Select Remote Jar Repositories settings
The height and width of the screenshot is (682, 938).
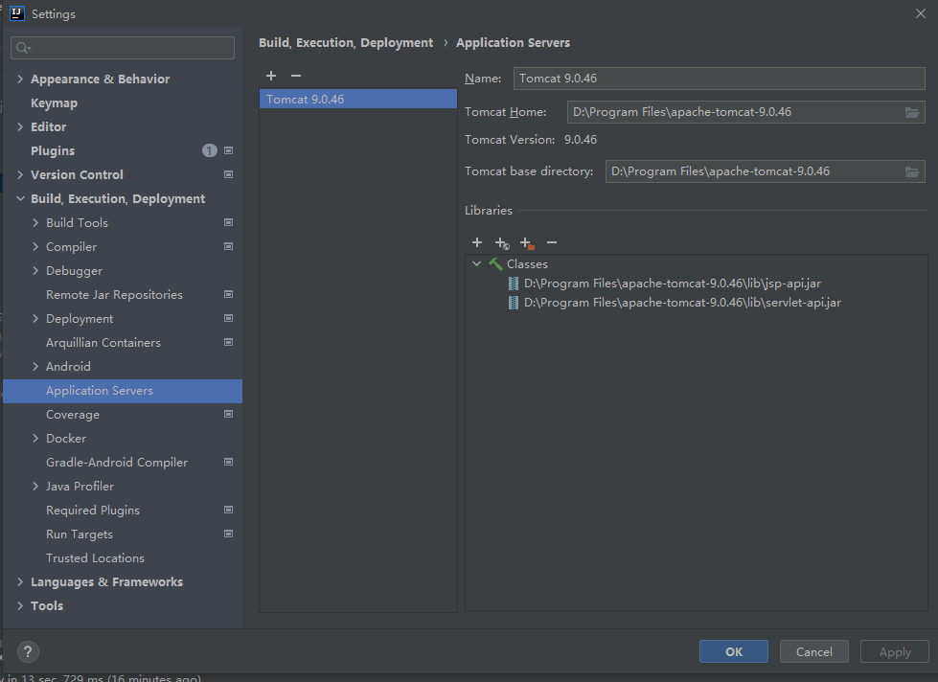click(x=114, y=295)
